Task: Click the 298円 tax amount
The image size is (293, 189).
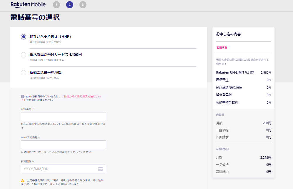Action: point(267,123)
